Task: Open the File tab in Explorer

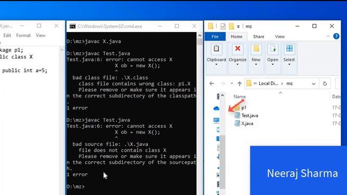Action: click(215, 36)
